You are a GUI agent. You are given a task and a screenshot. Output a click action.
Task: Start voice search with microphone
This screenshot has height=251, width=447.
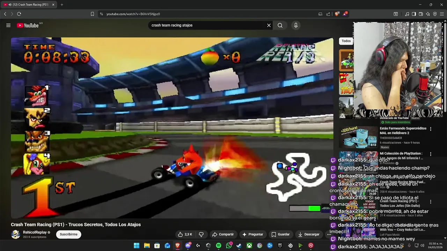[296, 25]
